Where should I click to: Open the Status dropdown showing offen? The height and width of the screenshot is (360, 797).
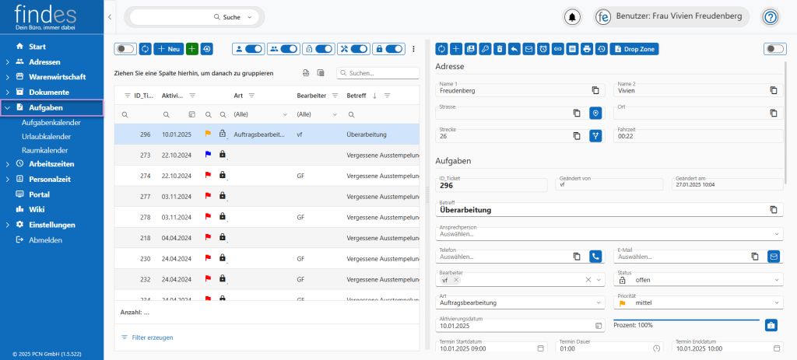pos(697,280)
